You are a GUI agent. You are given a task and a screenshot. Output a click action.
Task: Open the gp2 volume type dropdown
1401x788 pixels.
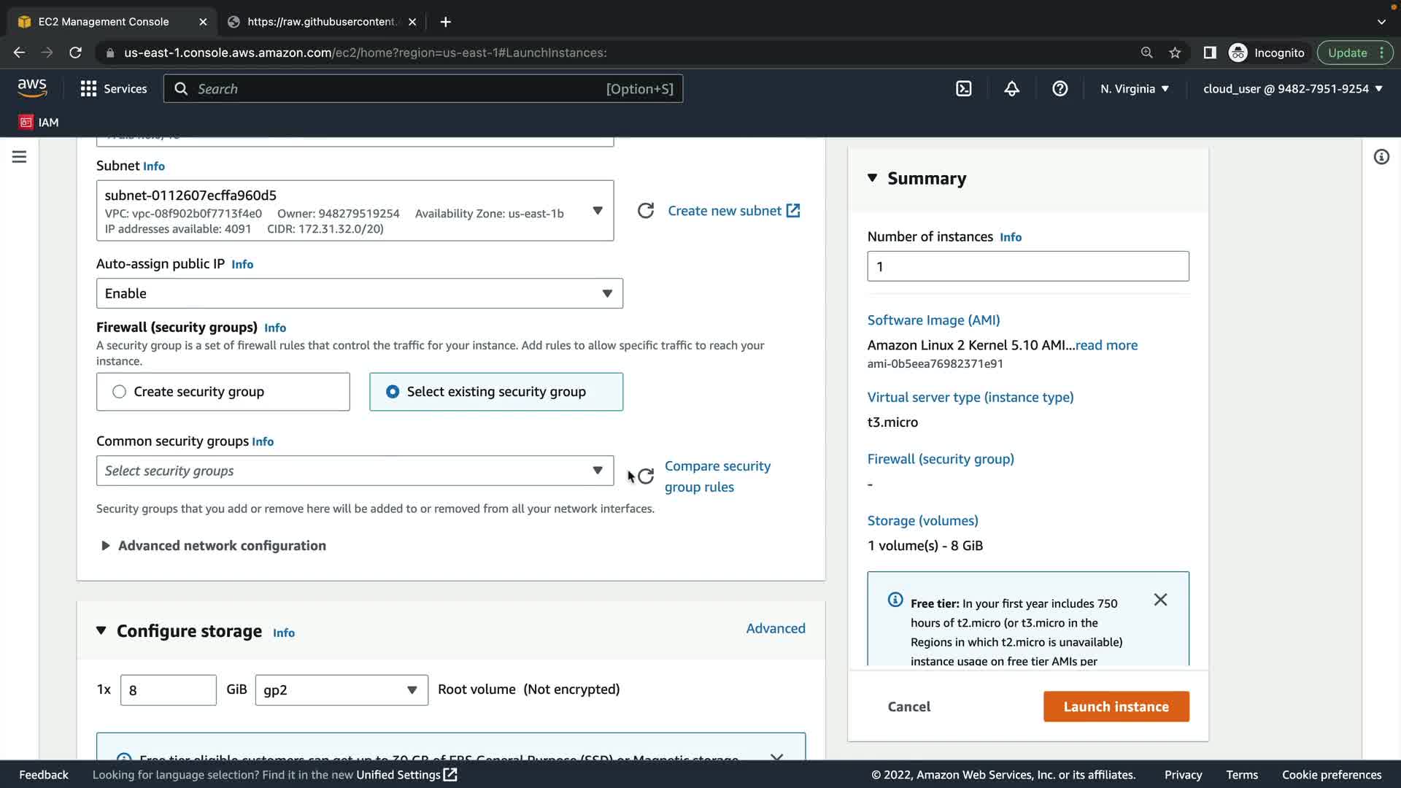341,690
